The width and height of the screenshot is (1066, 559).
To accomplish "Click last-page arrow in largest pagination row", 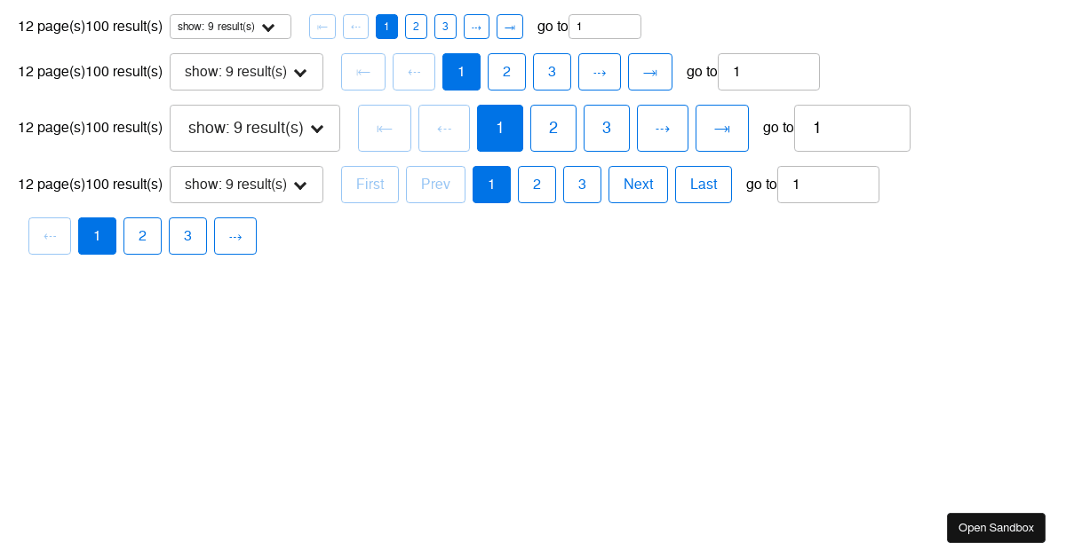I will click(x=722, y=128).
